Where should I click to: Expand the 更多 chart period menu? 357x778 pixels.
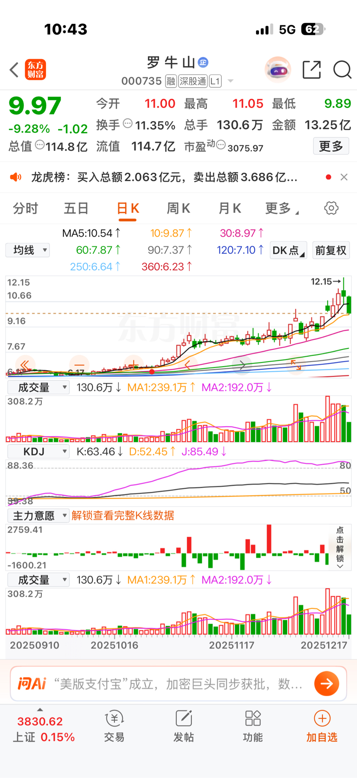[x=282, y=208]
